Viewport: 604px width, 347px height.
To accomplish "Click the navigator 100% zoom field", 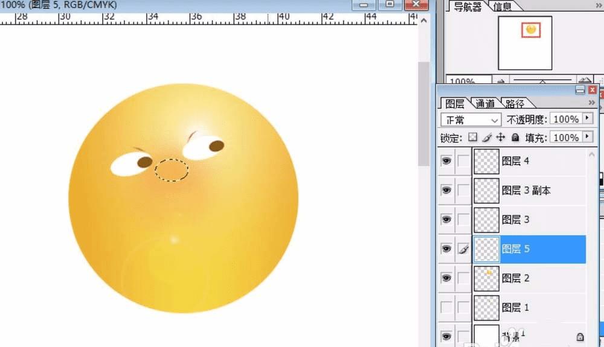I will click(x=469, y=80).
